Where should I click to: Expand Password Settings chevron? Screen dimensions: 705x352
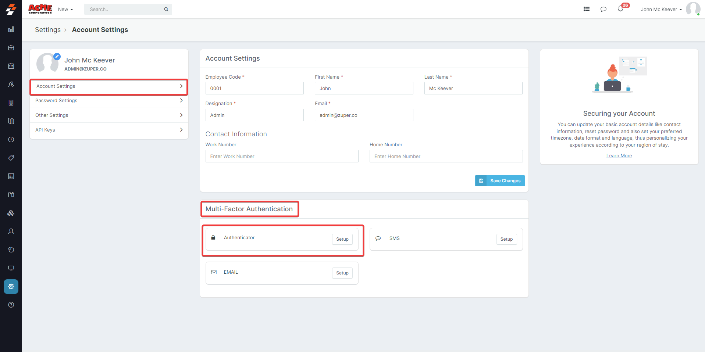coord(181,101)
